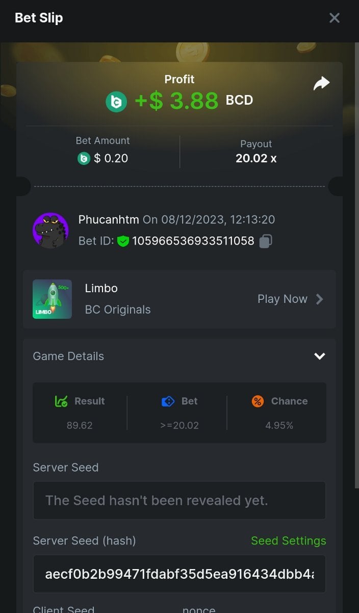Open Seed Settings link
The width and height of the screenshot is (359, 613).
pyautogui.click(x=288, y=540)
